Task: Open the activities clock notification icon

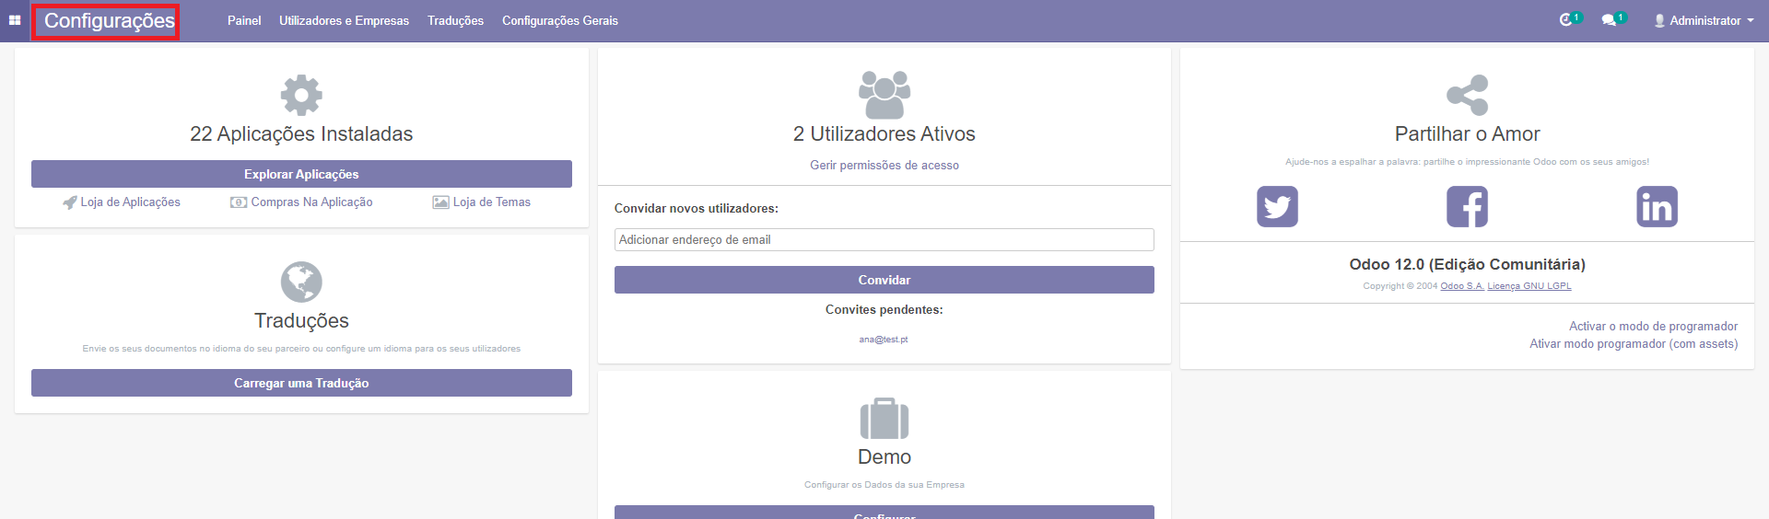Action: [x=1566, y=20]
